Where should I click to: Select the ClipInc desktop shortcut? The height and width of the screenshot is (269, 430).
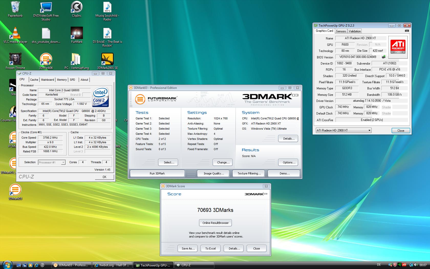77,9
